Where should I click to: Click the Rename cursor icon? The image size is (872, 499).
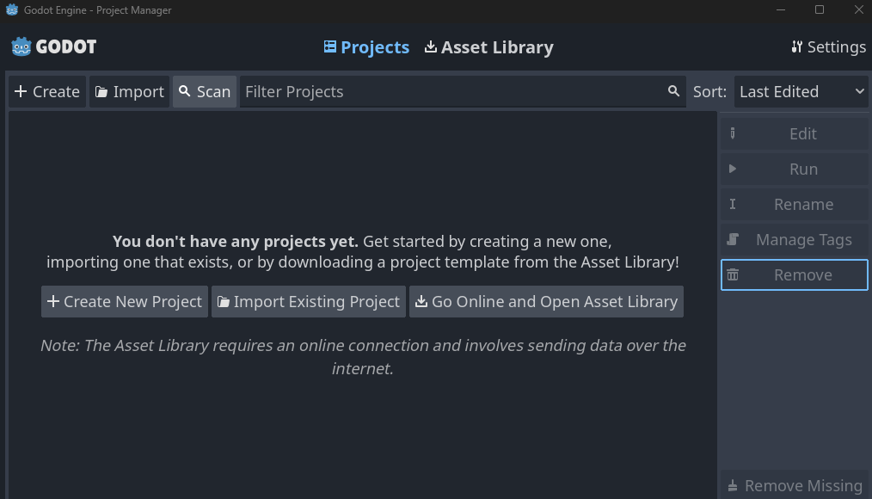point(733,204)
